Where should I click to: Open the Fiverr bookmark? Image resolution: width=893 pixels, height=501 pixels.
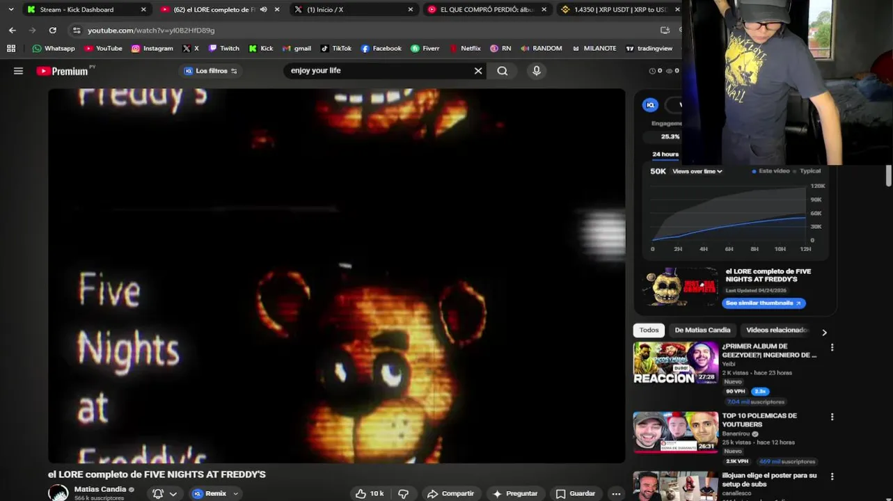(425, 49)
